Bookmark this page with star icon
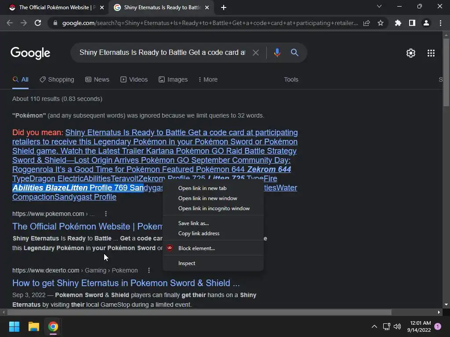This screenshot has height=337, width=450. [381, 23]
